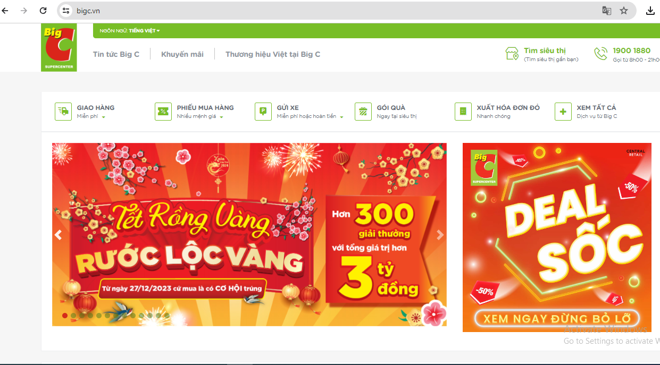Click the phone icon next to 1900 1880

coord(600,54)
